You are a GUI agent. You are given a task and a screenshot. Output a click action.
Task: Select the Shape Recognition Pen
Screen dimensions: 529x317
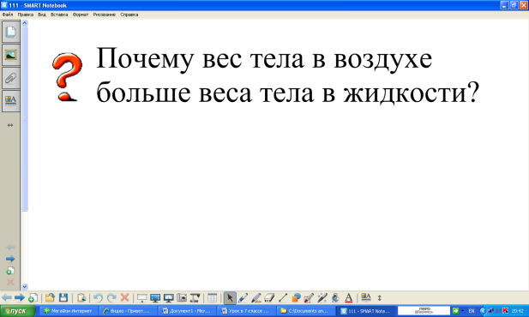point(309,298)
